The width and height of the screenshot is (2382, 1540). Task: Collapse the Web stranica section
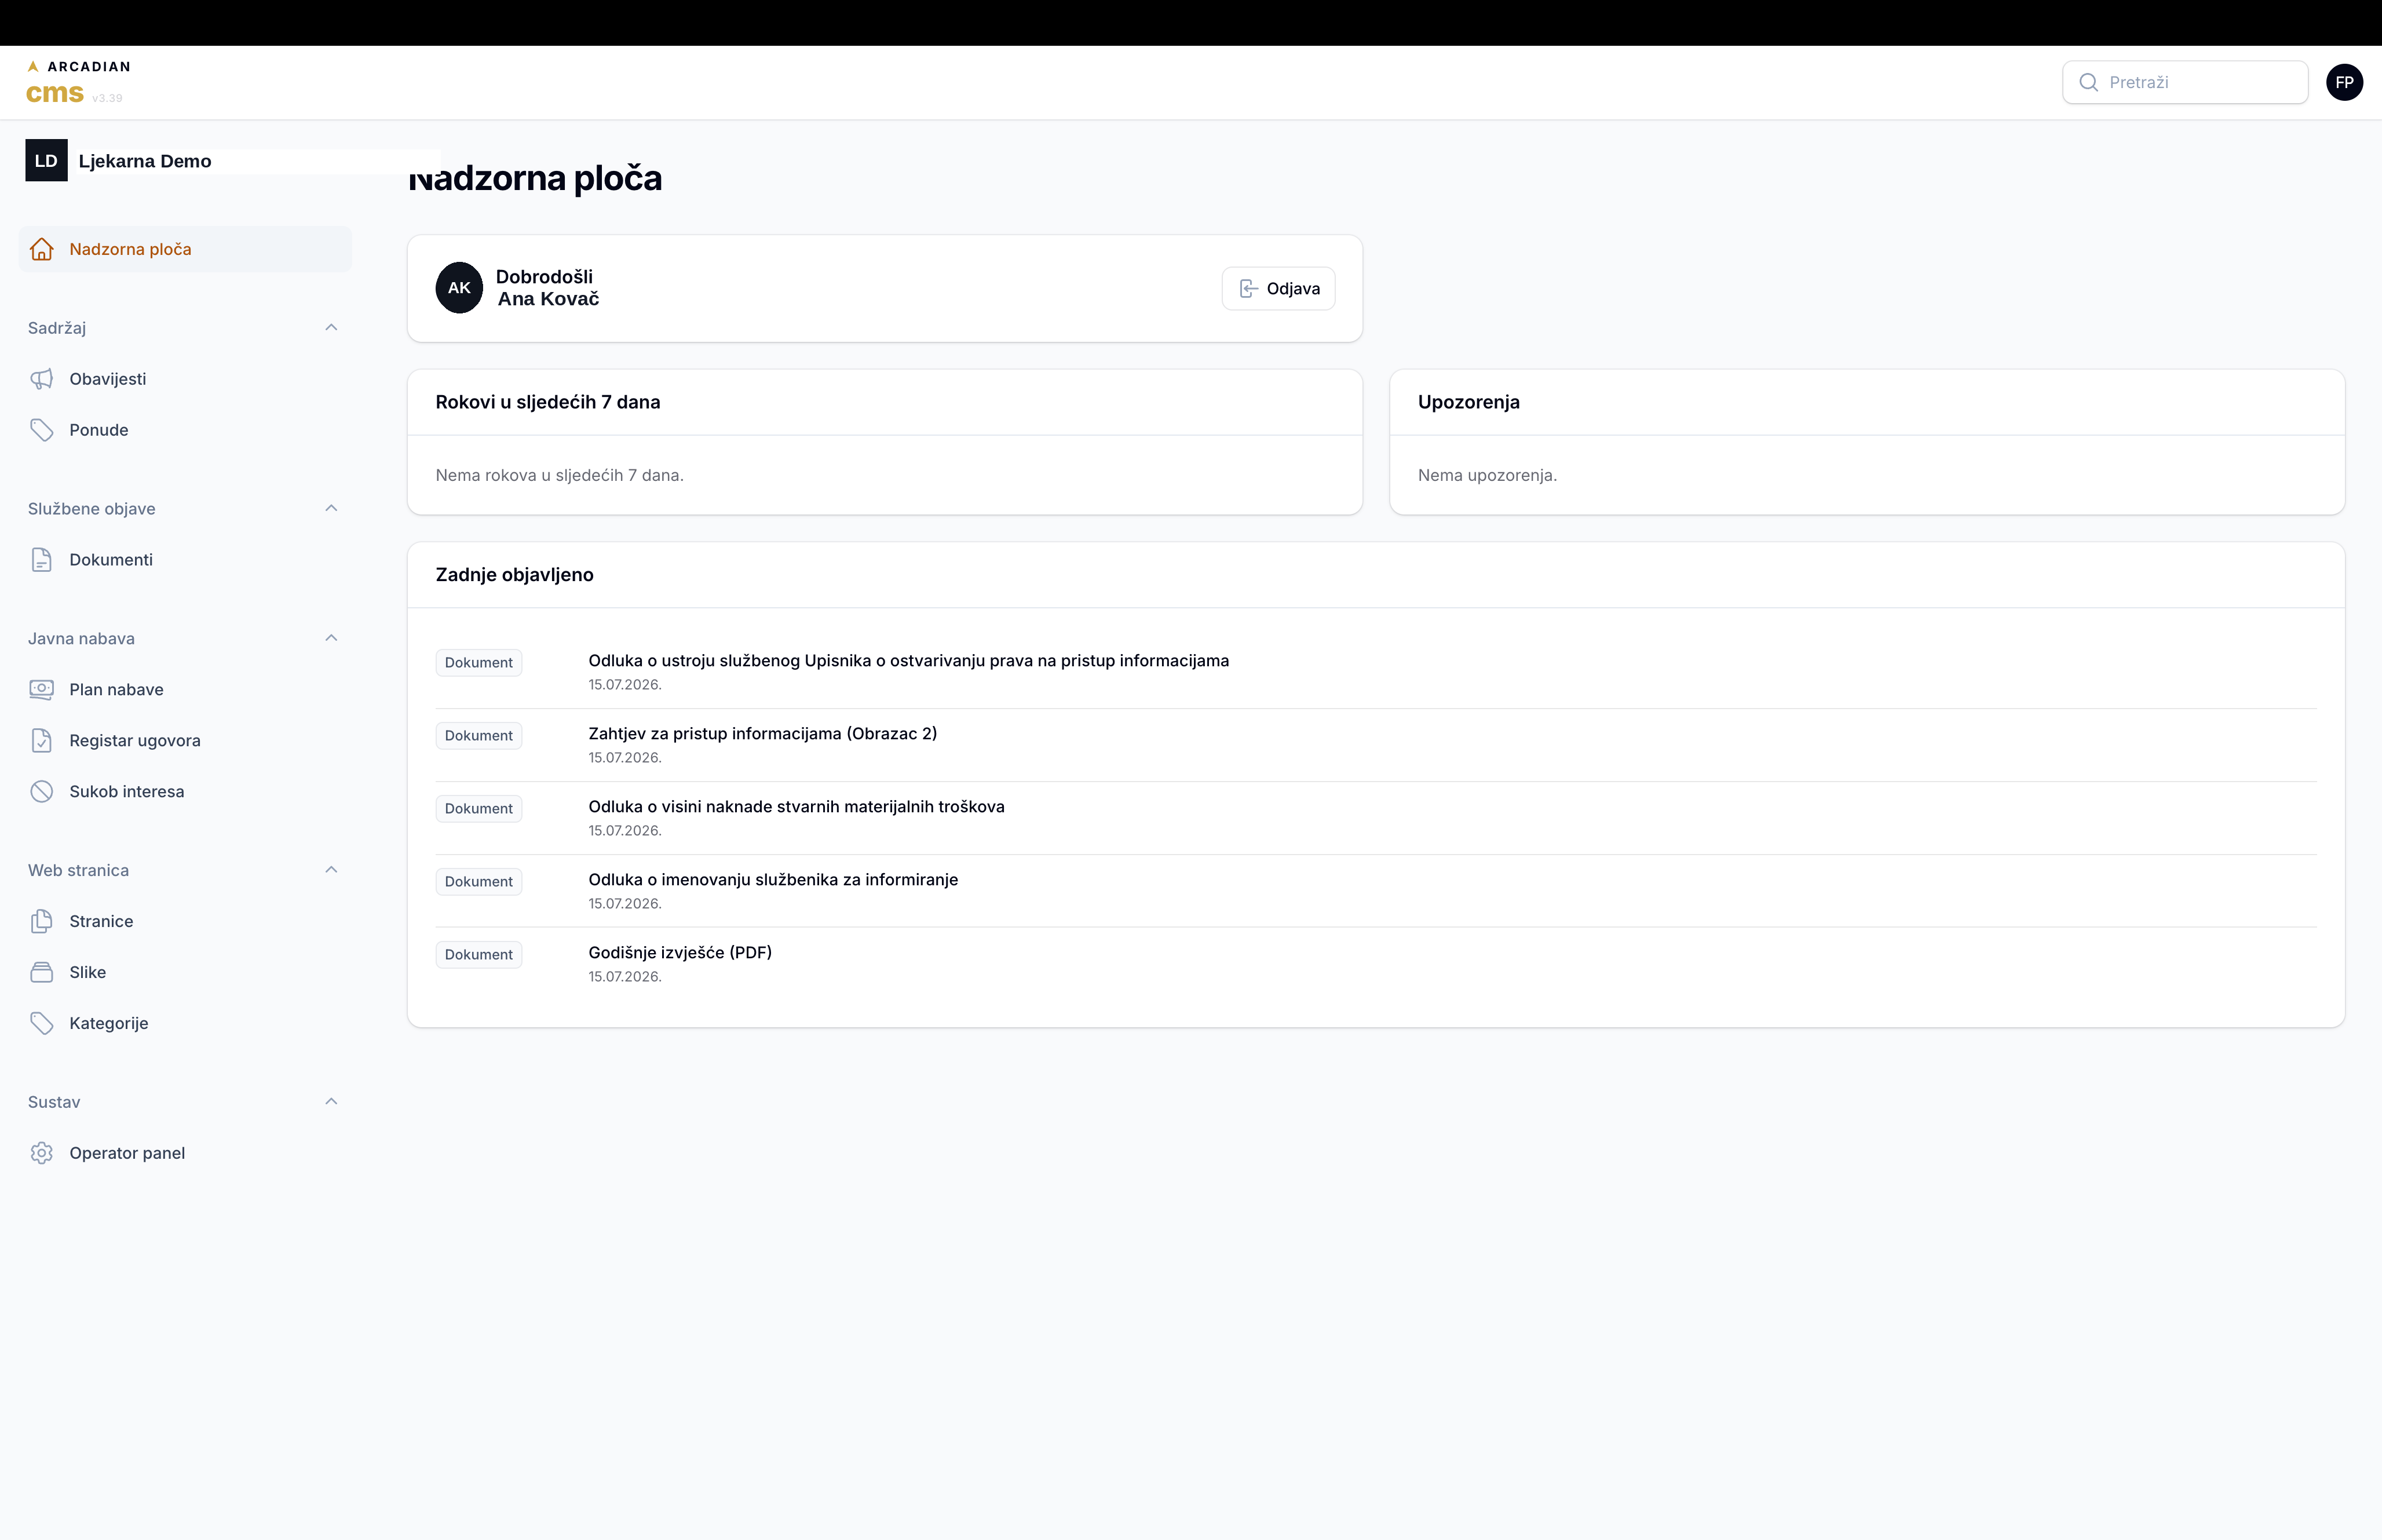[x=331, y=871]
